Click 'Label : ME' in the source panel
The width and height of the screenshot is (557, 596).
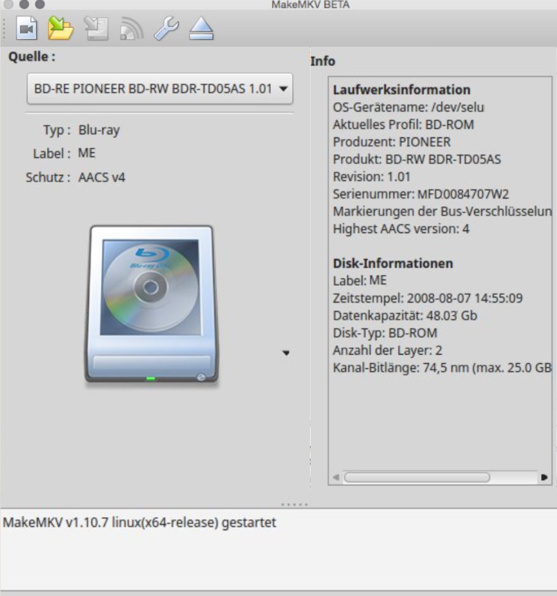click(64, 153)
